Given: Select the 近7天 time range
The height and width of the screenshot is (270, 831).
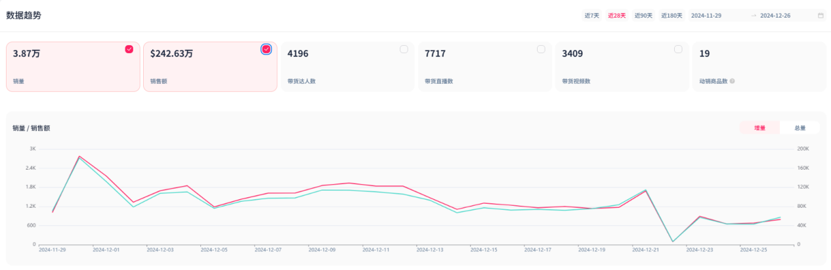Looking at the screenshot, I should [x=591, y=15].
